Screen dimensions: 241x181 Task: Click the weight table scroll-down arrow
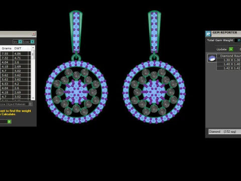[33, 98]
